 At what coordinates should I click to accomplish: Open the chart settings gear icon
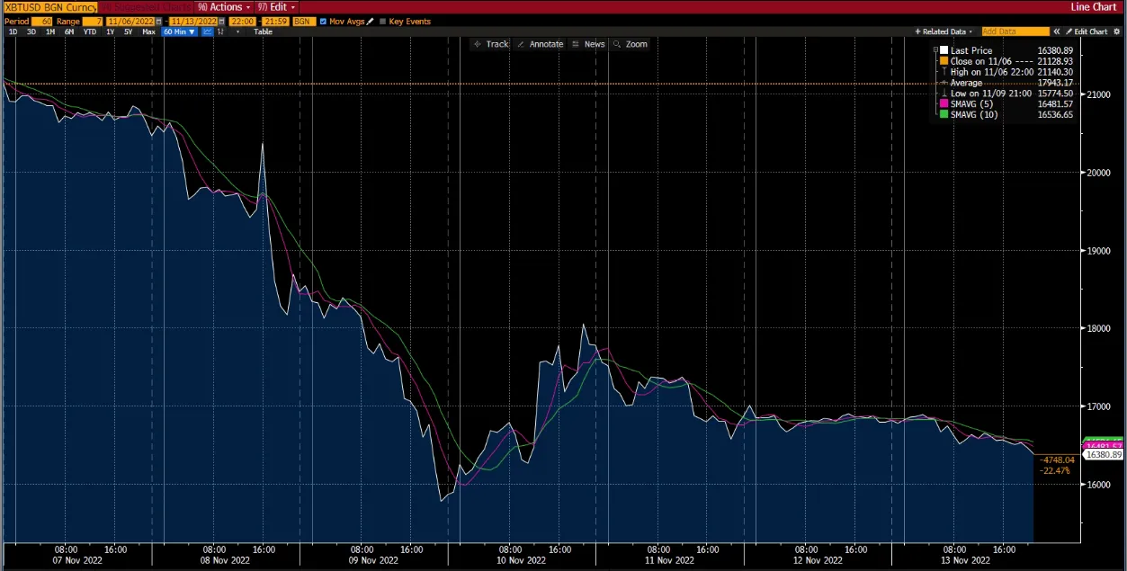click(1117, 31)
